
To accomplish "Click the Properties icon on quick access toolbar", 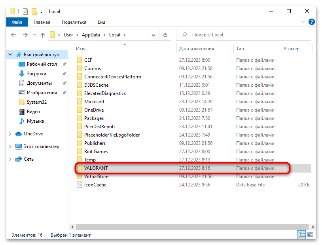I will 25,11.
